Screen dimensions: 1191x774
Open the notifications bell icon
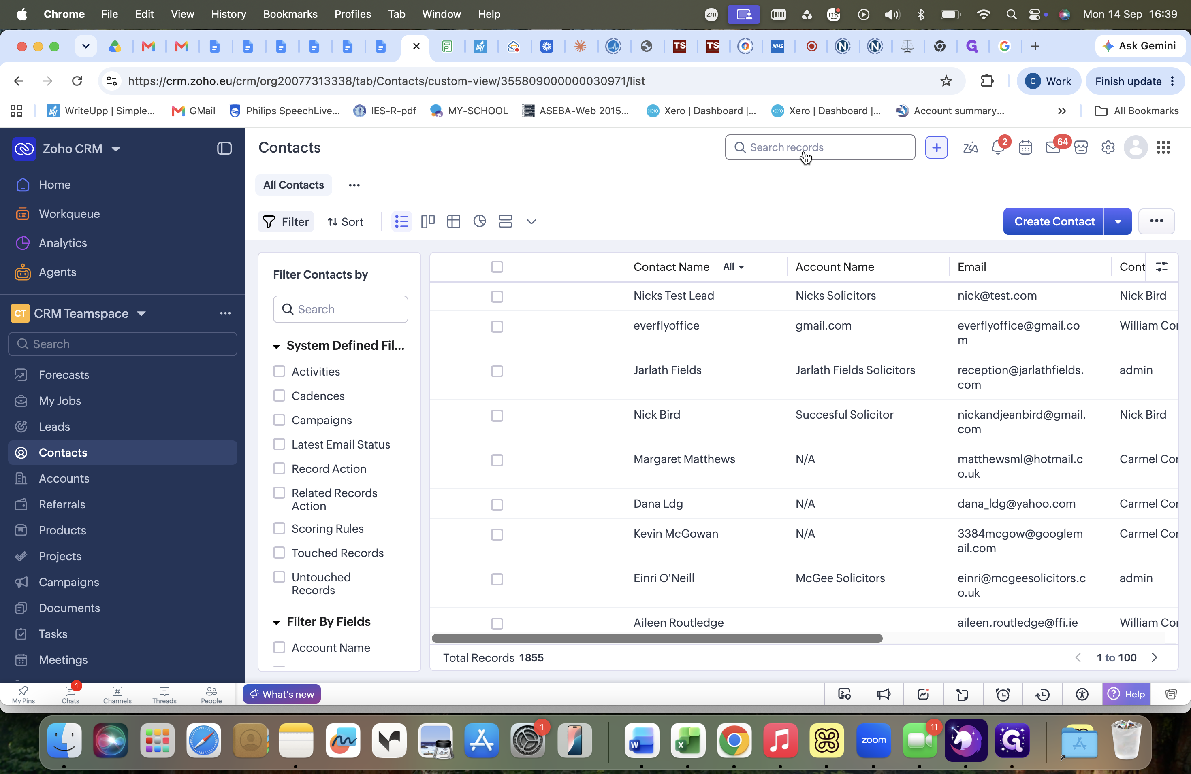point(998,147)
